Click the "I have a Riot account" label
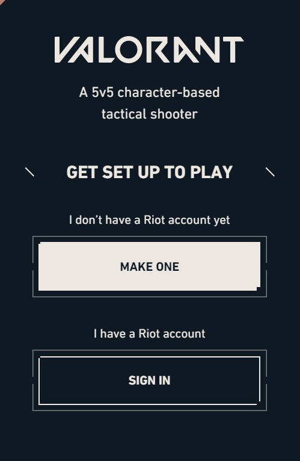This screenshot has width=300, height=461. [x=149, y=333]
